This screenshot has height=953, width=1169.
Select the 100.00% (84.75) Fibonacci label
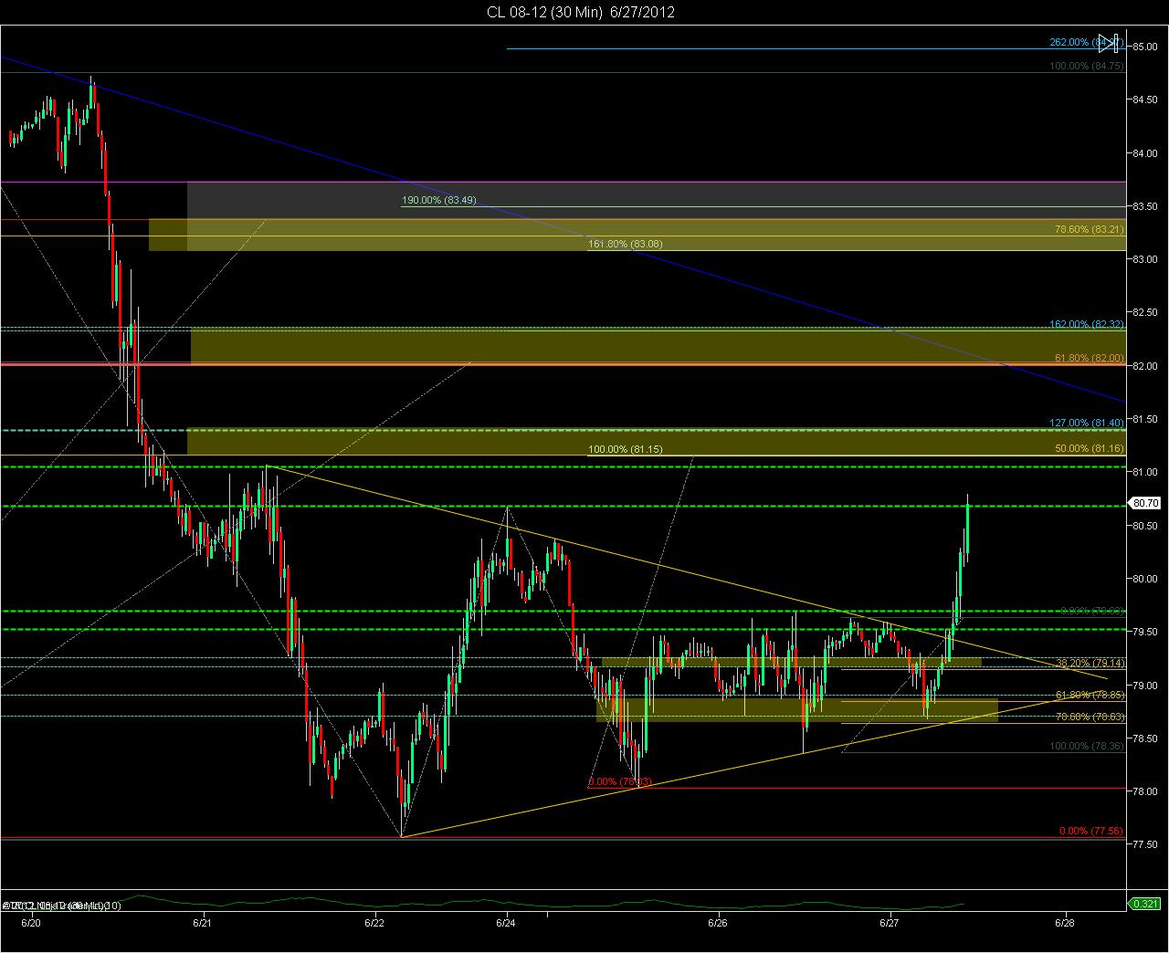pos(1087,67)
